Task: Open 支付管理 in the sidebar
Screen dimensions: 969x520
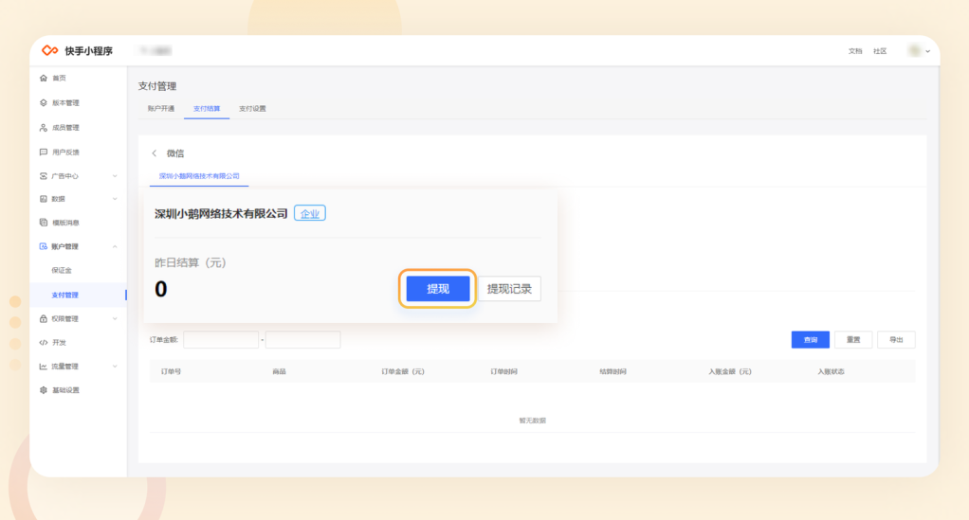Action: (64, 296)
